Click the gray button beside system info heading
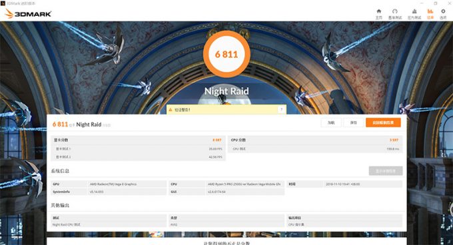 pos(386,171)
